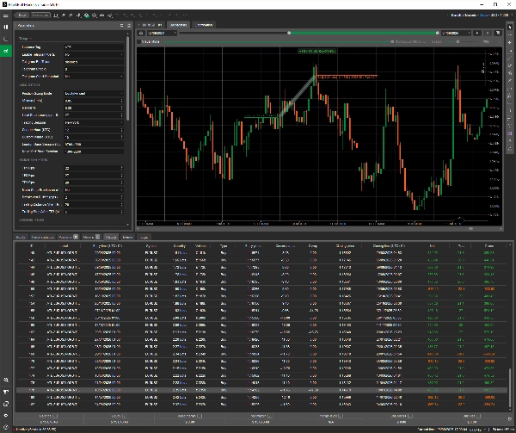Select the highlighted row in History table

261,390
